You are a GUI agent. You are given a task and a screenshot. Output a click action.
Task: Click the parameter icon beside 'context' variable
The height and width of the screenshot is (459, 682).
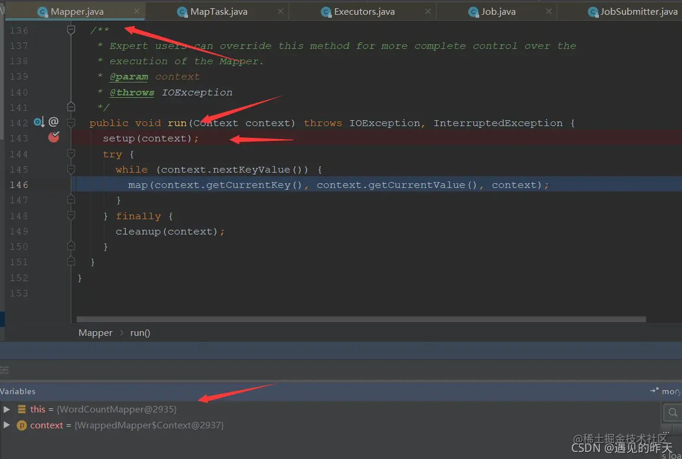21,425
